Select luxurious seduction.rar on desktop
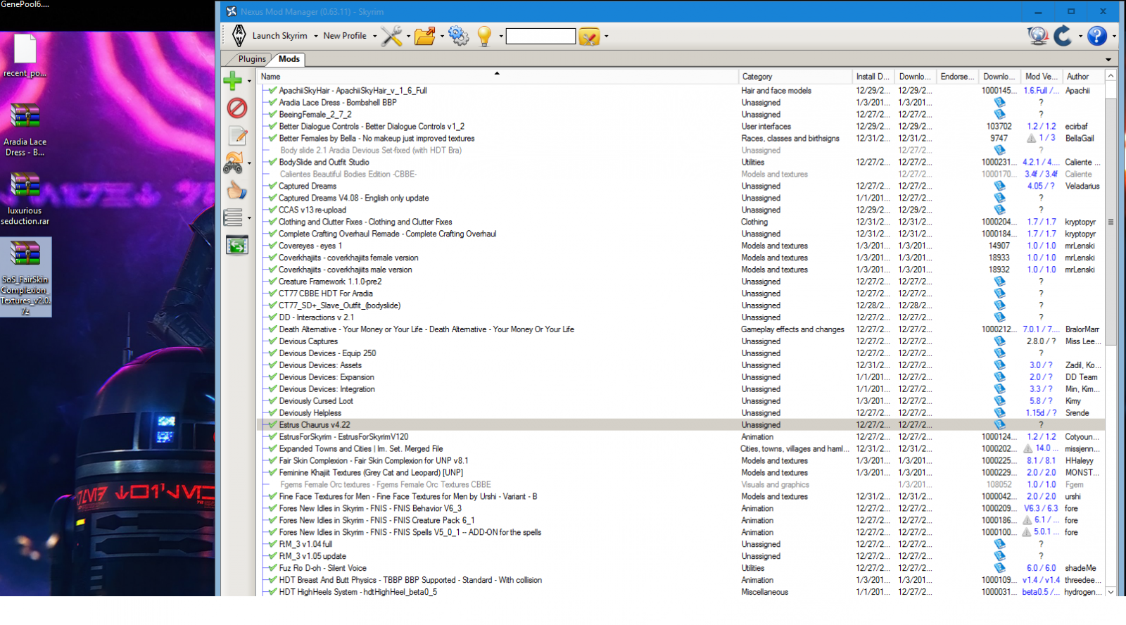The image size is (1126, 625). coord(25,198)
